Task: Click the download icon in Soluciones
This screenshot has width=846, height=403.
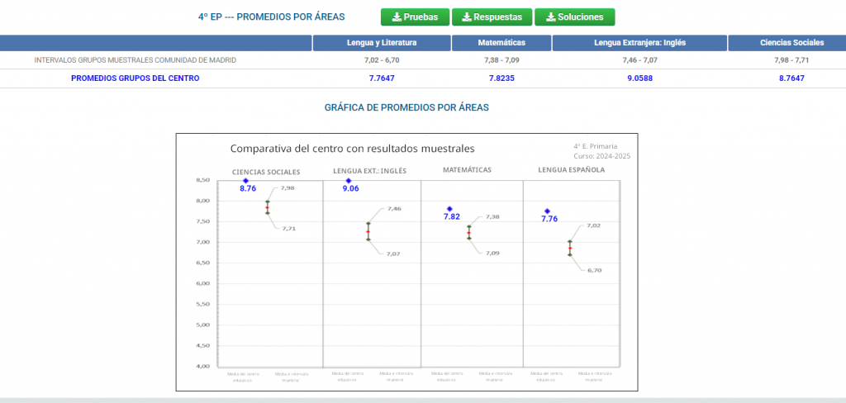Action: pos(550,17)
